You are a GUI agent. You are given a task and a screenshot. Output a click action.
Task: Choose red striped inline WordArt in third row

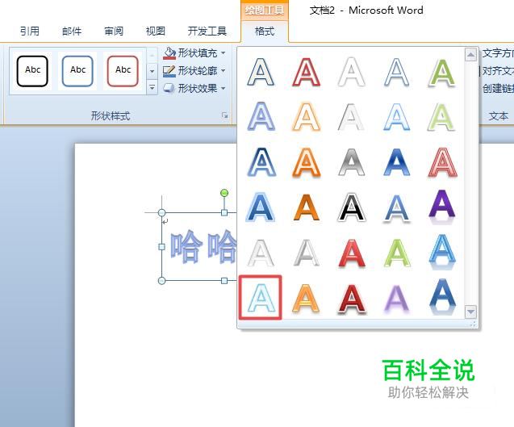(442, 161)
